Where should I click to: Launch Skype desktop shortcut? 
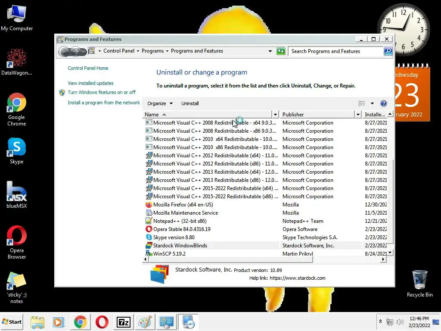pos(17,151)
